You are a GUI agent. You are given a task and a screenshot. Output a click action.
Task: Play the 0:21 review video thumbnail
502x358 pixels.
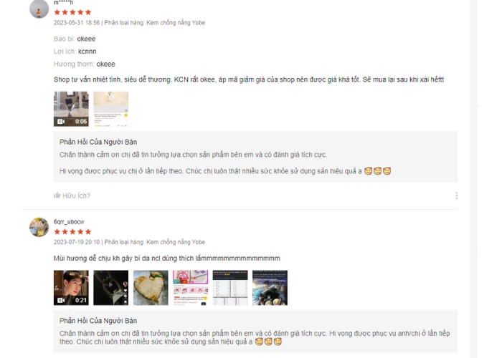tap(71, 288)
